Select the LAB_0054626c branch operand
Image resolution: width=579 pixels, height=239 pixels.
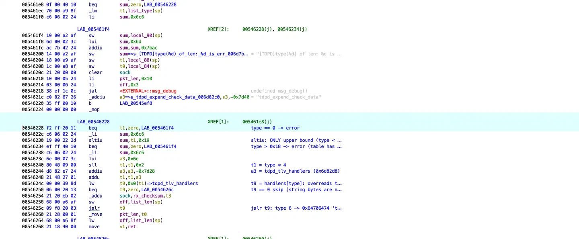click(x=158, y=190)
